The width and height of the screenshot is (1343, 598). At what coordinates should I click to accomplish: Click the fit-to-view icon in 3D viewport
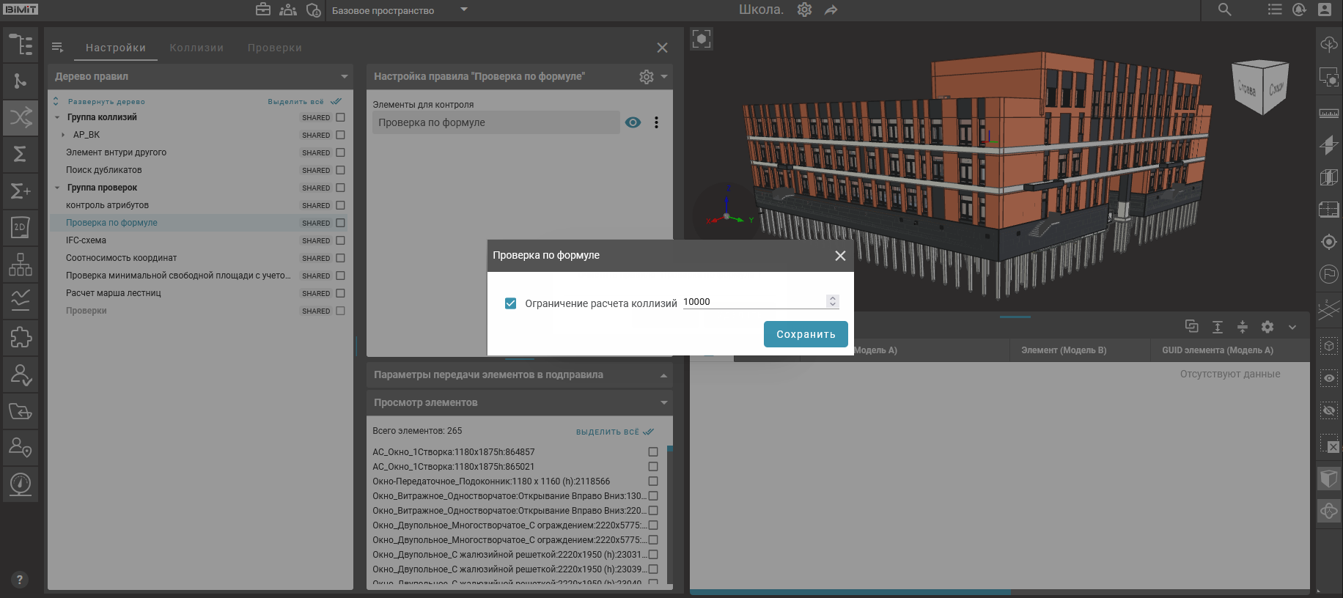(x=702, y=39)
